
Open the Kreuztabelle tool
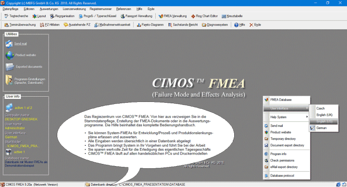232,16
